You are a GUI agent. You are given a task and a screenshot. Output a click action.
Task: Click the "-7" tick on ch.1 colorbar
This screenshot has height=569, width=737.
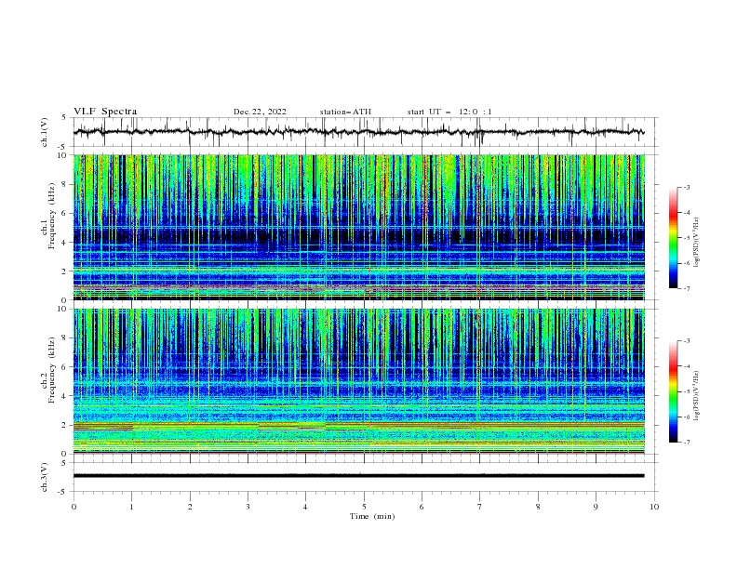click(x=686, y=288)
